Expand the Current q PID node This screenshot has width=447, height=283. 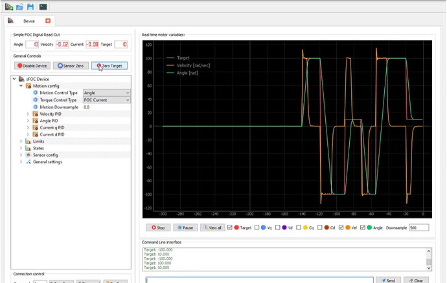pyautogui.click(x=28, y=127)
